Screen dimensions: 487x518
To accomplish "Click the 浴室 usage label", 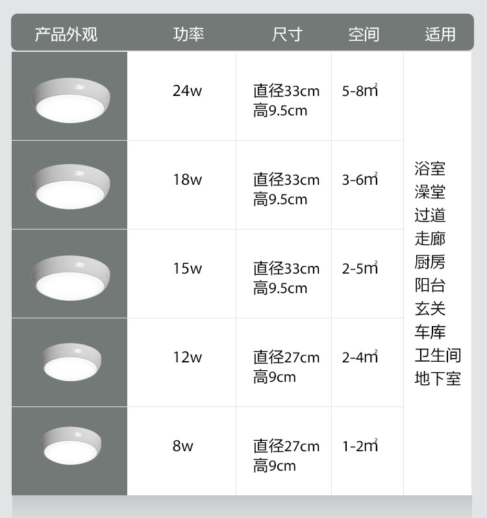I will [430, 169].
